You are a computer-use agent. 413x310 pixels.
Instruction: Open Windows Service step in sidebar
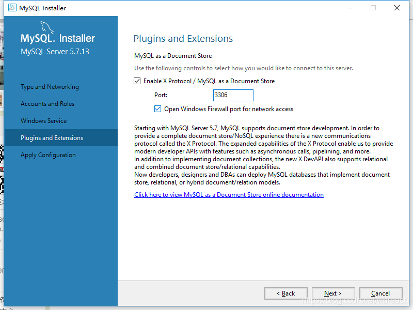[44, 121]
